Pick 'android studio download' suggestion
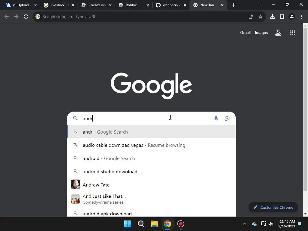308x231 pixels. [152, 171]
